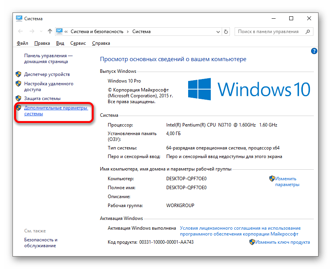Open Диспетчер устройств link

(47, 74)
